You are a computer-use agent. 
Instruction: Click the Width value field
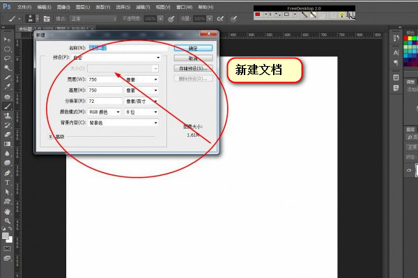click(x=104, y=79)
